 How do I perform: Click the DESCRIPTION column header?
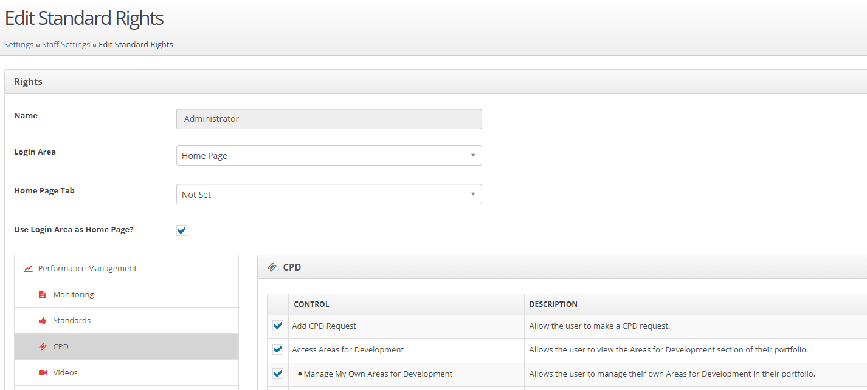[553, 304]
